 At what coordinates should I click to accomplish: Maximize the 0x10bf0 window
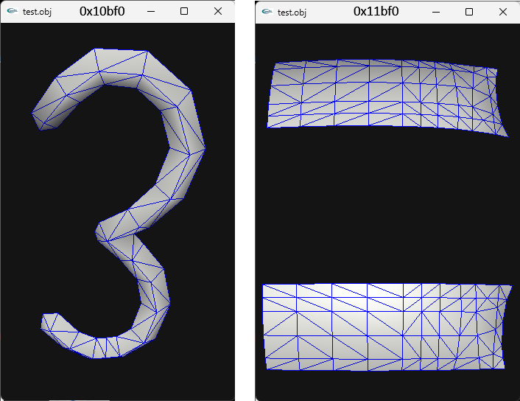coord(184,11)
